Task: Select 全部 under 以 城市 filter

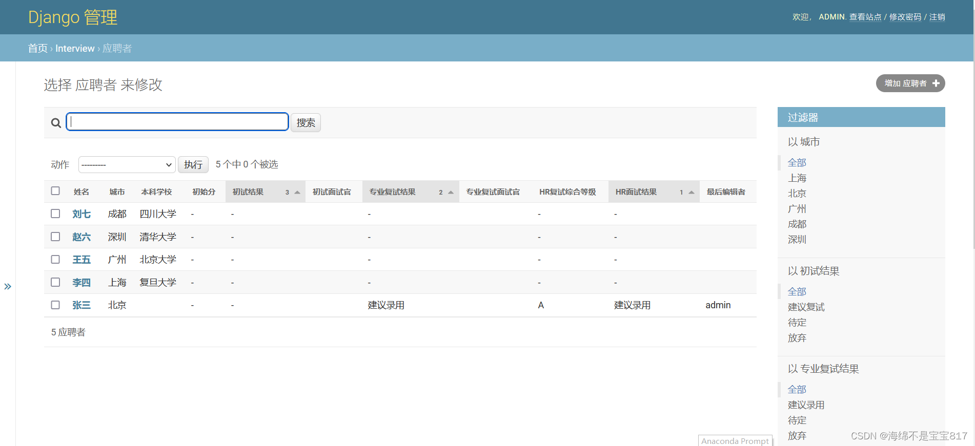Action: (x=797, y=163)
